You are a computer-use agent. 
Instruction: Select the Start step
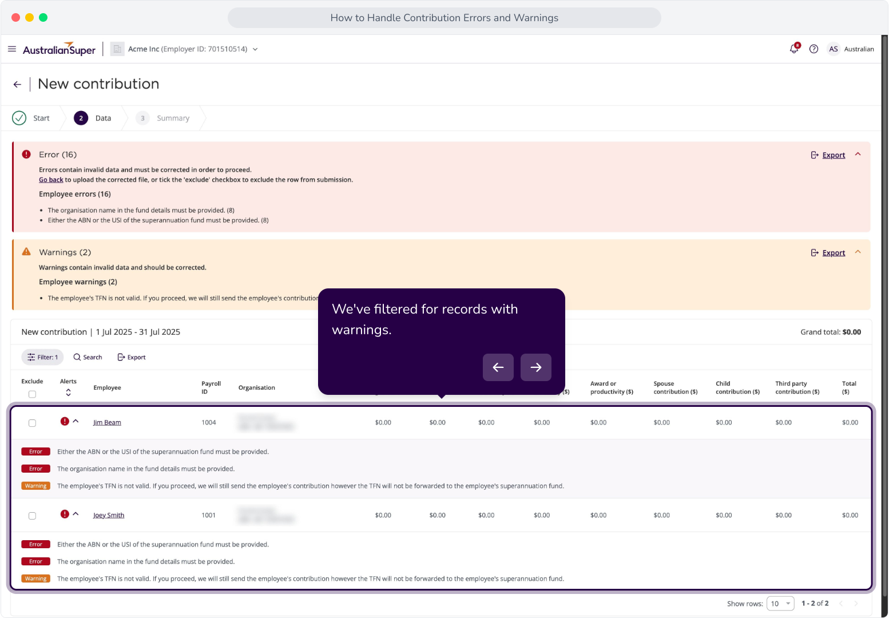31,118
